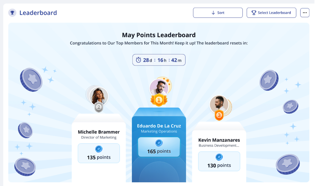Click Michelle Brammer's profile photo

pyautogui.click(x=99, y=96)
